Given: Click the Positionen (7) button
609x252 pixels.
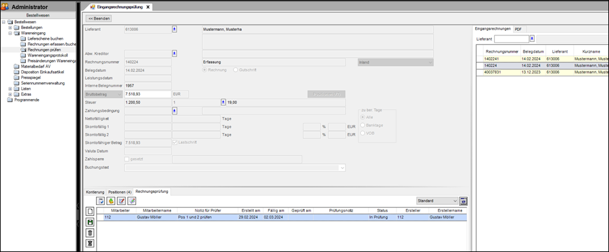Looking at the screenshot, I should click(326, 94).
